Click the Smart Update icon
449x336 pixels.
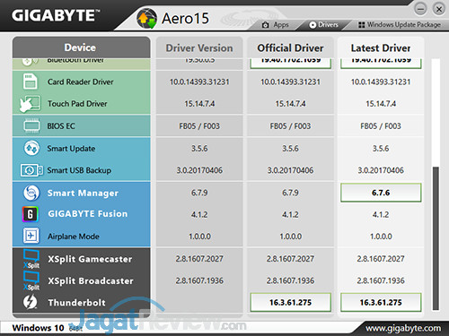(31, 148)
